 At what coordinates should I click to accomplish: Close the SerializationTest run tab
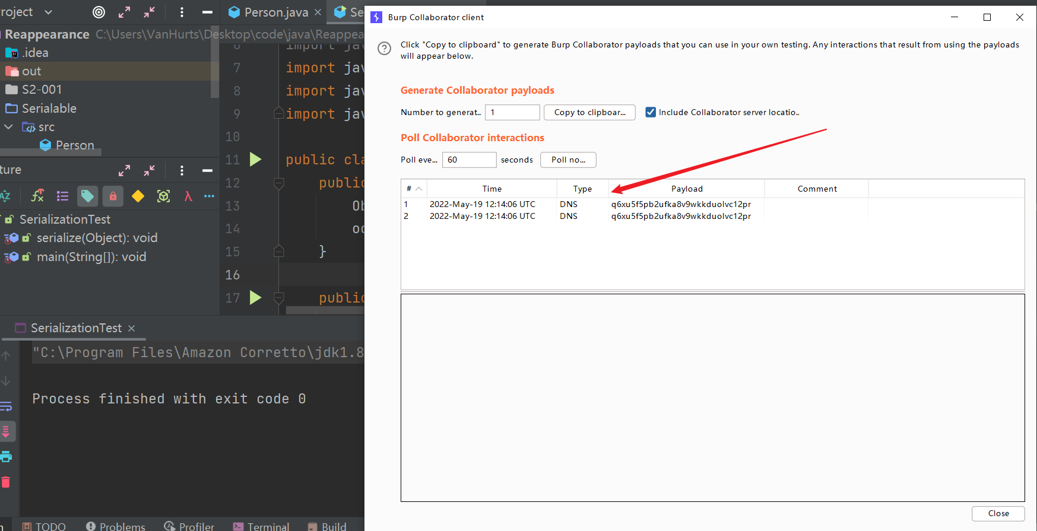[x=131, y=328]
